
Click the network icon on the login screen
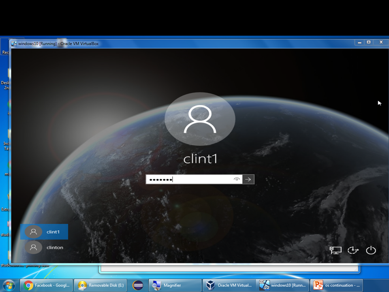[335, 250]
